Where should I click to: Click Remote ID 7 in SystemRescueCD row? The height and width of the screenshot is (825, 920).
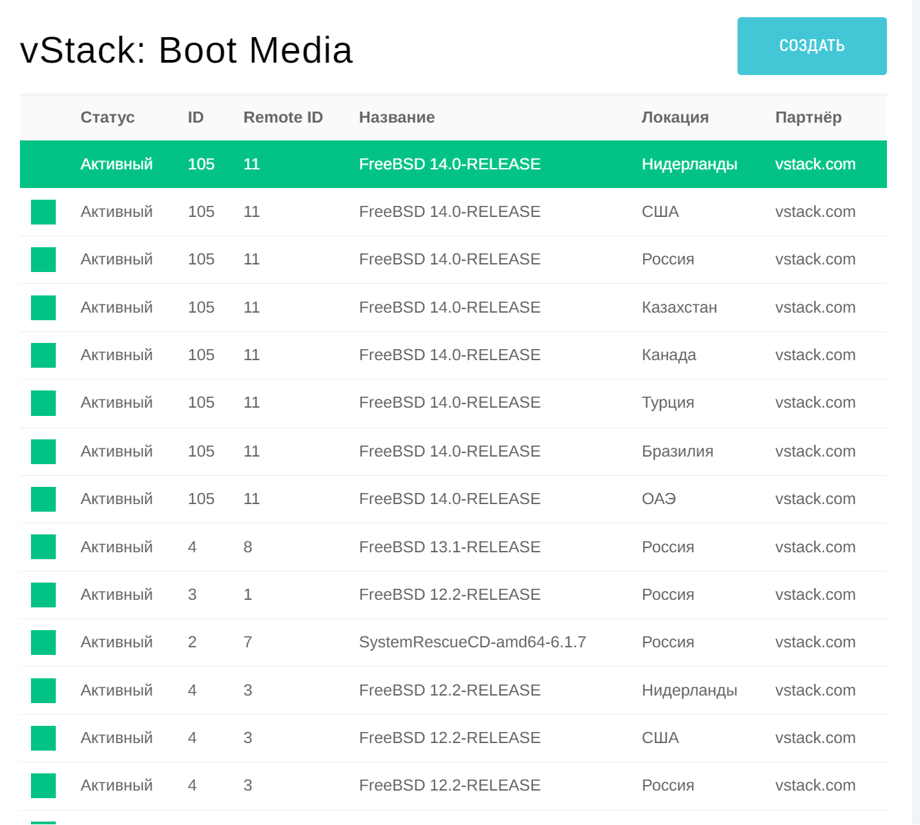pyautogui.click(x=248, y=642)
